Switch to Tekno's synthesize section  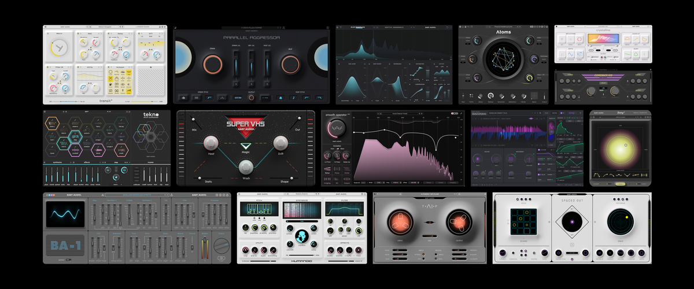pos(57,162)
